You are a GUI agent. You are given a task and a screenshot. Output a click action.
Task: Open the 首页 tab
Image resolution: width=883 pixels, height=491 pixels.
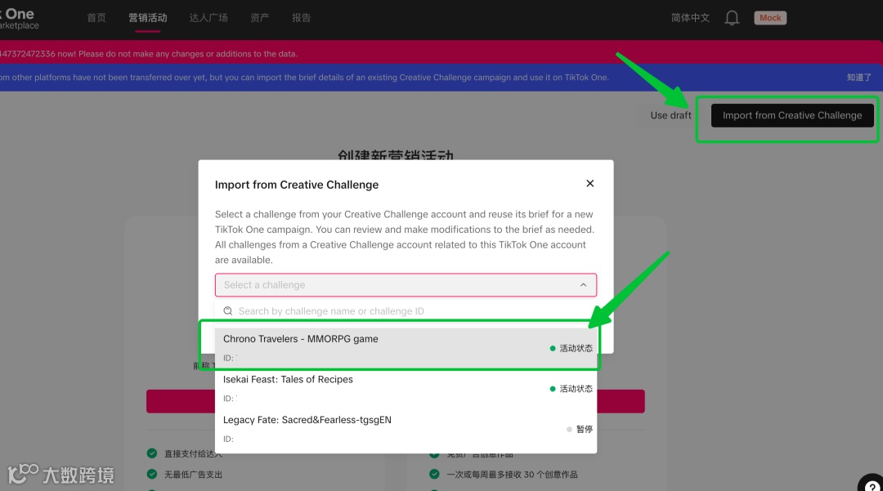pos(96,18)
